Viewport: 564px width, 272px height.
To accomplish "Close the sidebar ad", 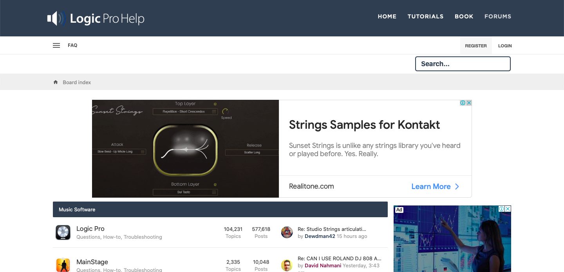I will [508, 209].
